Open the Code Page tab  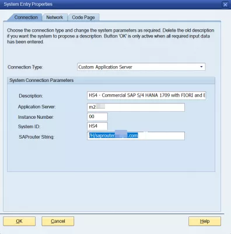click(x=83, y=18)
